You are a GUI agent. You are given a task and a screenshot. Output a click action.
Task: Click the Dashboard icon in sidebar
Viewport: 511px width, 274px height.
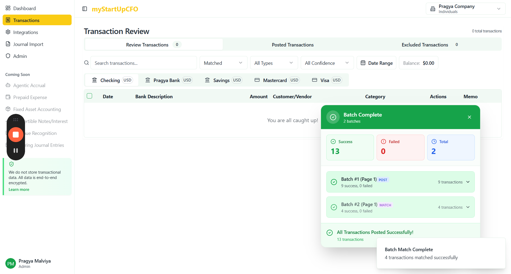tap(8, 8)
